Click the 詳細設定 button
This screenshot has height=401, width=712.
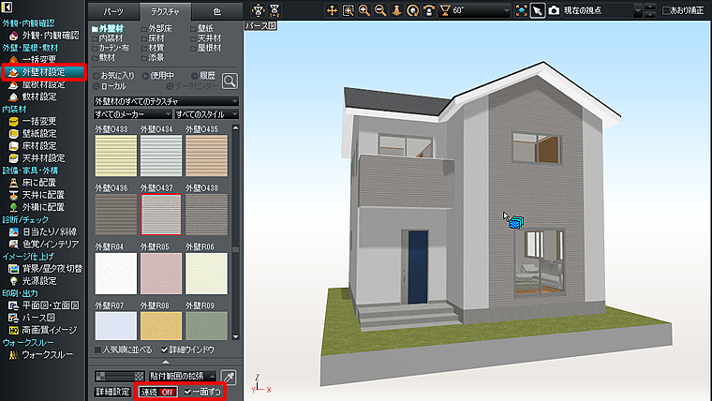(113, 392)
